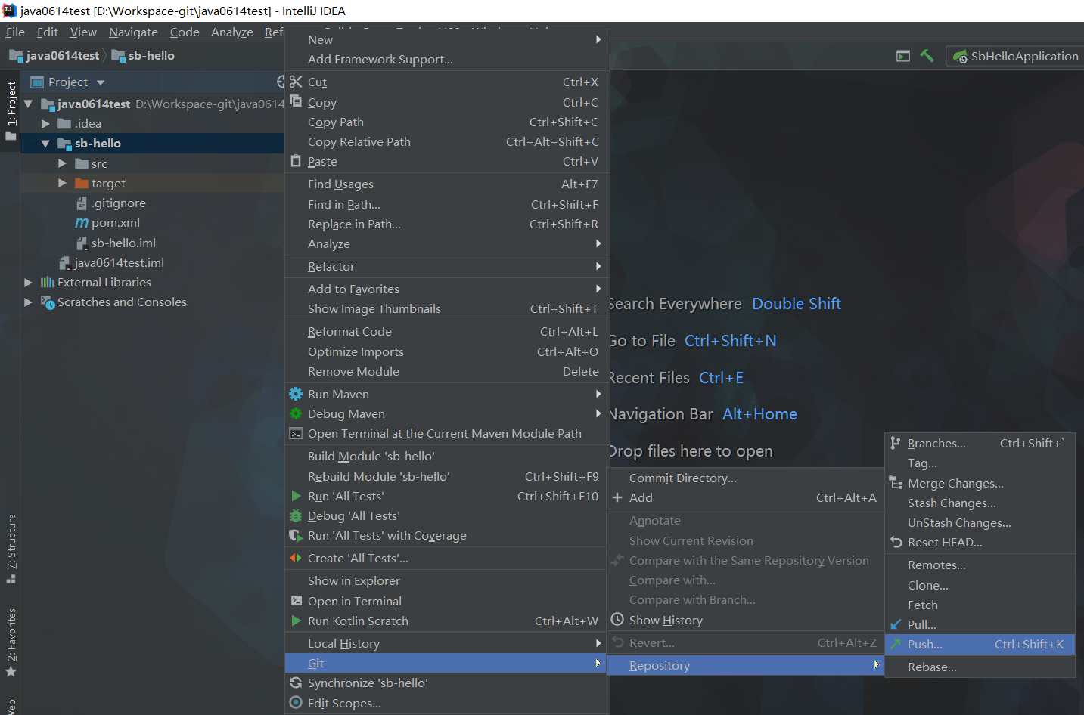Viewport: 1084px width, 715px height.
Task: Expand the src folder
Action: 62,163
